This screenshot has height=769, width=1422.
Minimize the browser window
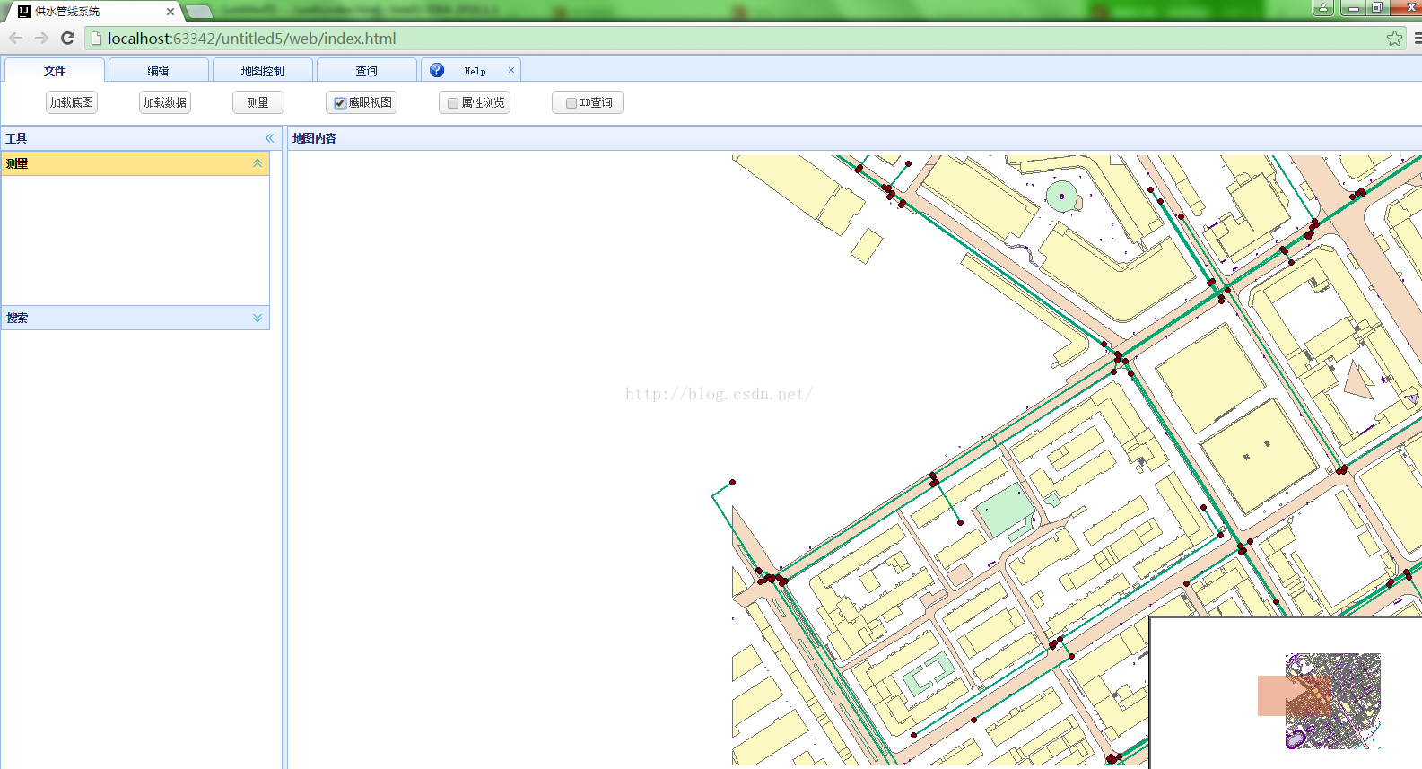[x=1353, y=8]
